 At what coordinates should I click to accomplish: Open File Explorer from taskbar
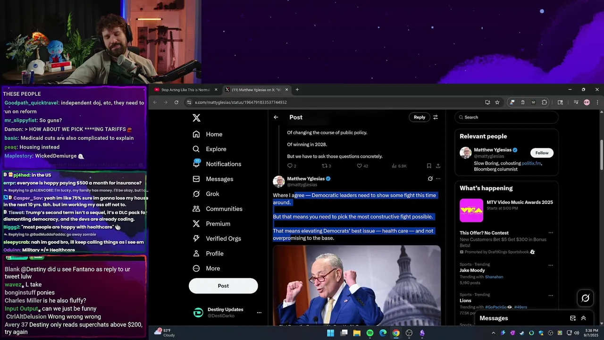[357, 333]
